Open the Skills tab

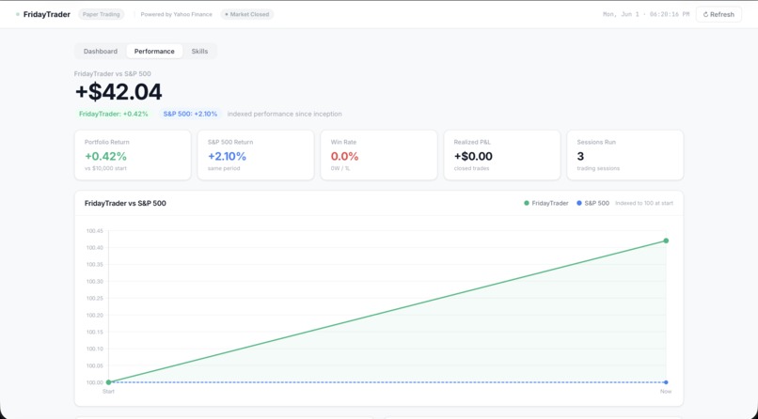199,51
